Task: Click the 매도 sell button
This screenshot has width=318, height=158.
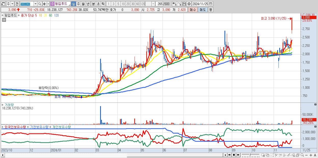Action: (x=203, y=10)
